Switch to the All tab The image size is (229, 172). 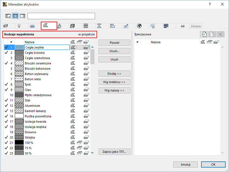[182, 26]
